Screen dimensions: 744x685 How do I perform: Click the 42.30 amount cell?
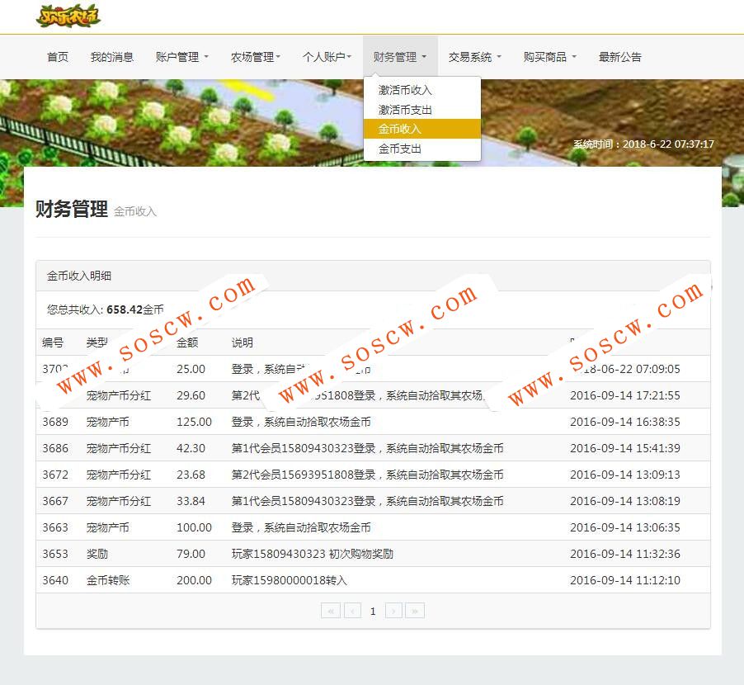pos(191,448)
